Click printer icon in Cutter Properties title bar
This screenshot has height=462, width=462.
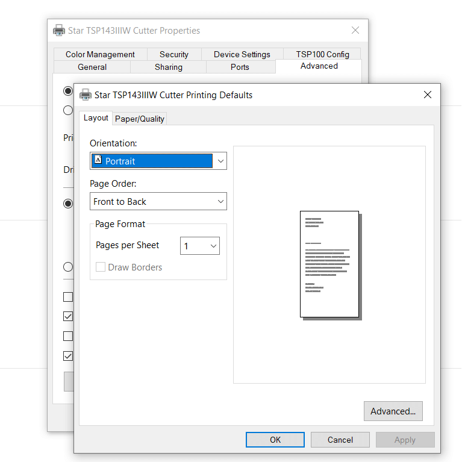59,30
